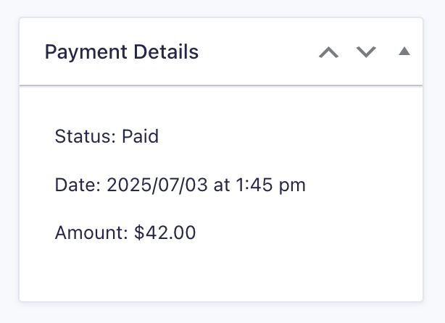The image size is (445, 323).
Task: Move Payment Details panel down
Action: pos(367,52)
